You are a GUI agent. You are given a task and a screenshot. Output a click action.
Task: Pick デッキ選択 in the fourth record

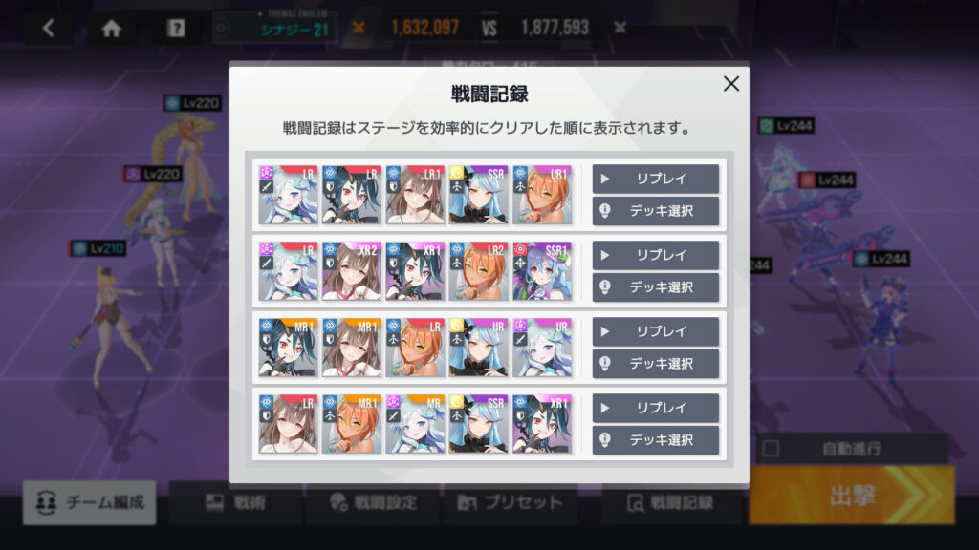tap(656, 439)
